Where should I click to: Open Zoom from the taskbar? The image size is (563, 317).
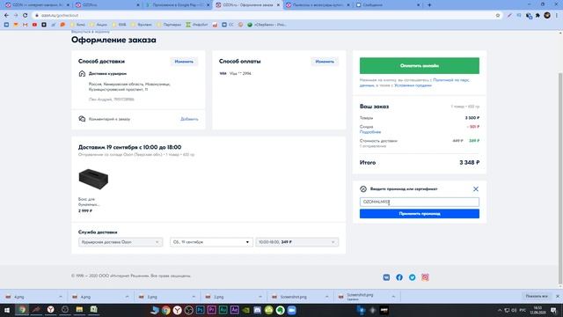tap(291, 310)
